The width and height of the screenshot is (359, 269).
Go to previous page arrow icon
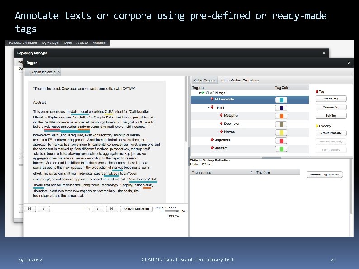43,209
